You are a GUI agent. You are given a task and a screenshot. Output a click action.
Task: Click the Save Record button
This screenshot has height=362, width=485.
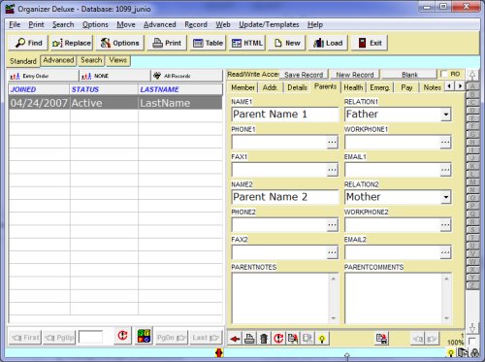[304, 75]
